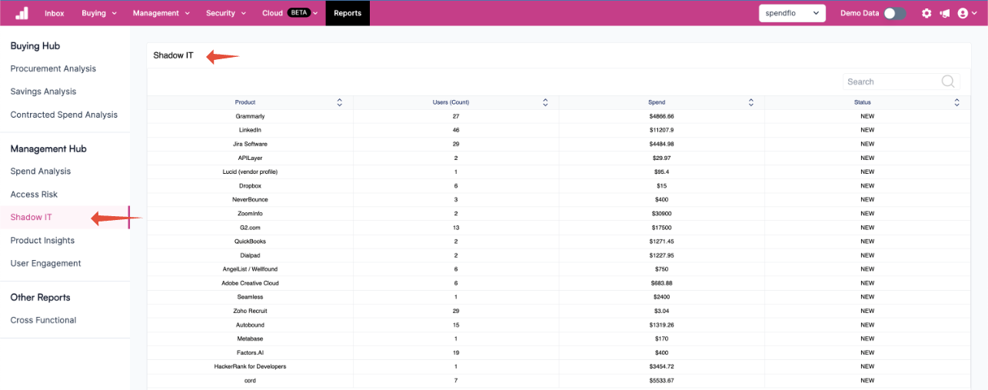Image resolution: width=988 pixels, height=390 pixels.
Task: Open Access Risk report
Action: tap(34, 195)
